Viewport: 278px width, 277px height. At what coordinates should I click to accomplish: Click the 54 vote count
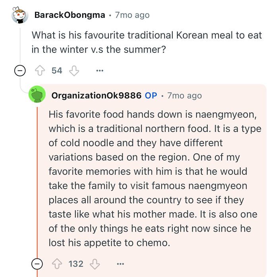click(57, 71)
